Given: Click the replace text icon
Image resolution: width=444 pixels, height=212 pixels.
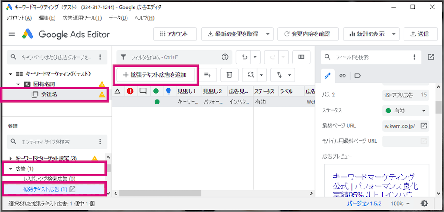Looking at the screenshot, I should (250, 75).
